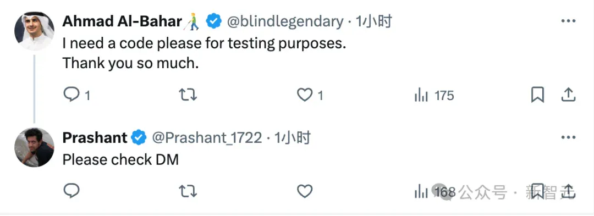Reply to Prashant's tweet
594x216 pixels.
pos(71,191)
